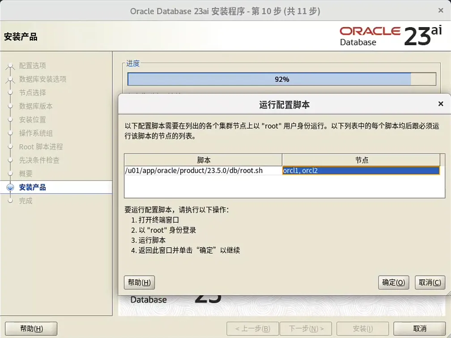
Task: Click the step marker beside 配置选项
Action: pos(10,66)
